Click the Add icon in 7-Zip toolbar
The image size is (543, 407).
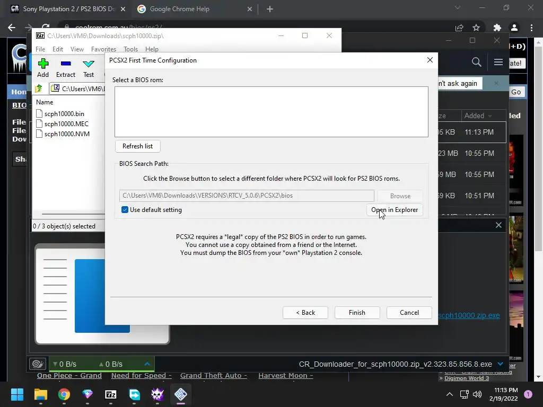(x=43, y=64)
